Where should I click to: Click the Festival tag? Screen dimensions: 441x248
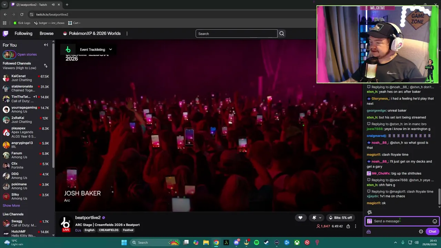(128, 230)
